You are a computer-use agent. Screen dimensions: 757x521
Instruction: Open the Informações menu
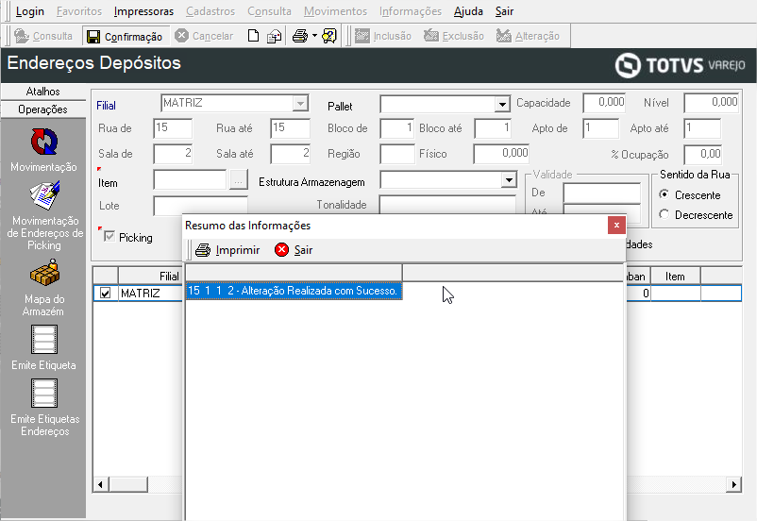411,11
